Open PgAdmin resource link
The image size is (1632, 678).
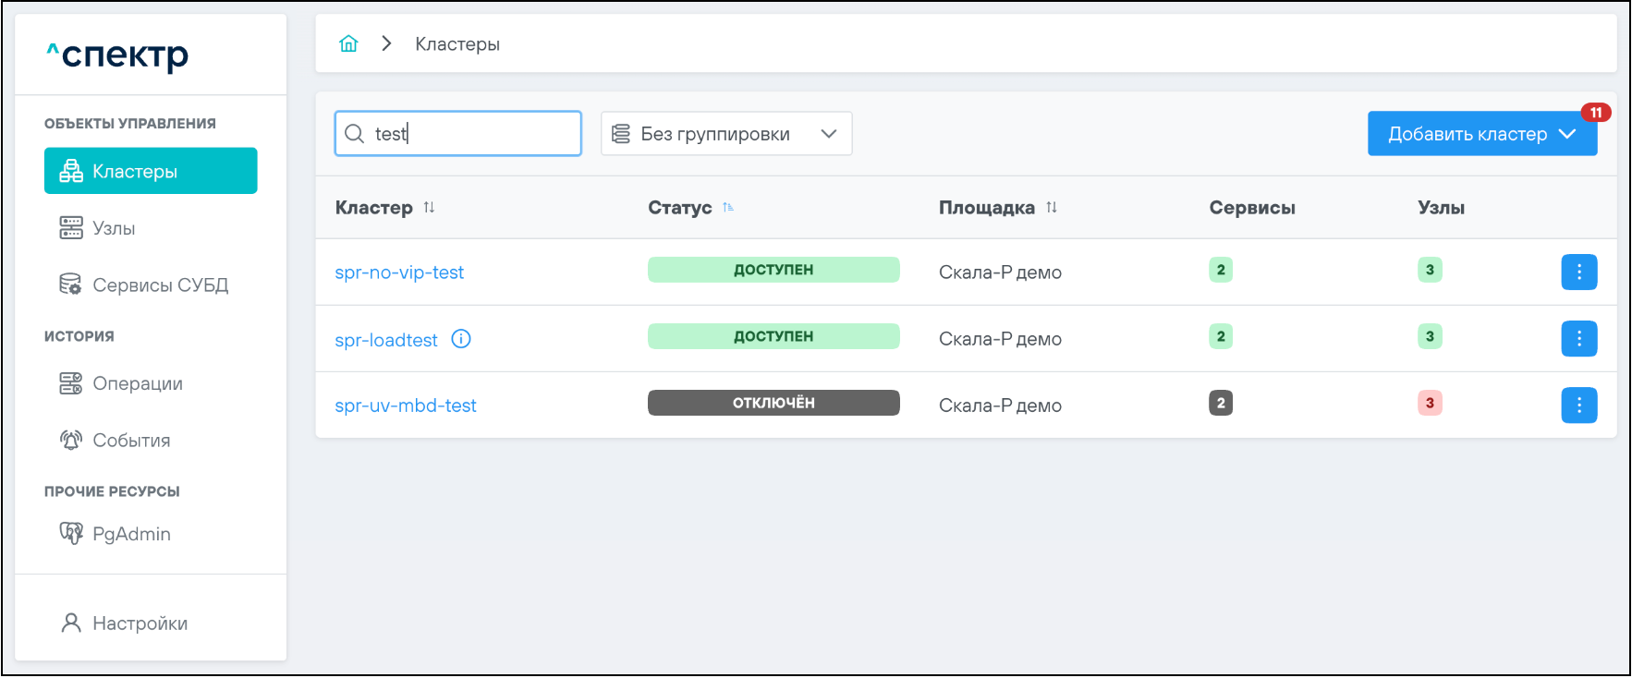point(131,534)
